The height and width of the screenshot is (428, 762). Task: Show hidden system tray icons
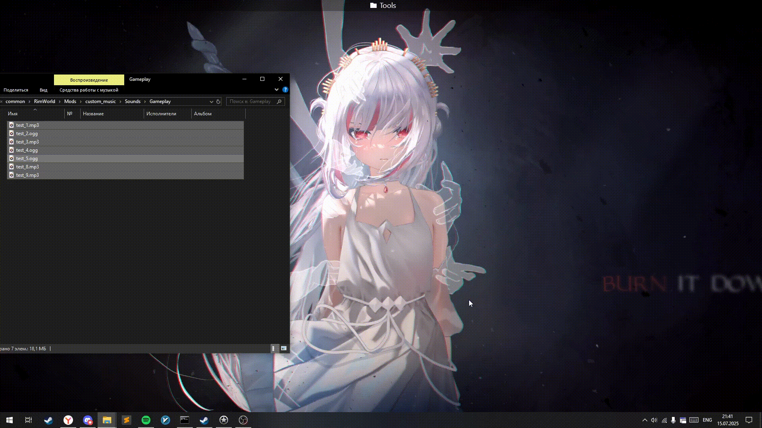point(645,420)
